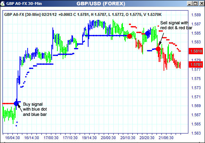This screenshot has width=205, height=143.
Task: Click the 'GBP/USD (FOREX)' title text
Action: coord(101,4)
